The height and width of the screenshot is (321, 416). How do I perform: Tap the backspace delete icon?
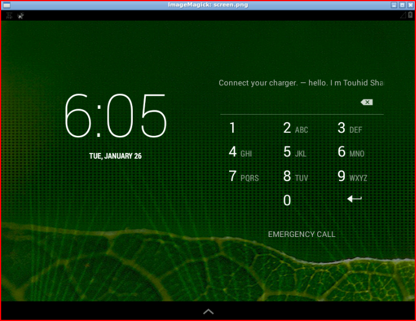(x=367, y=102)
